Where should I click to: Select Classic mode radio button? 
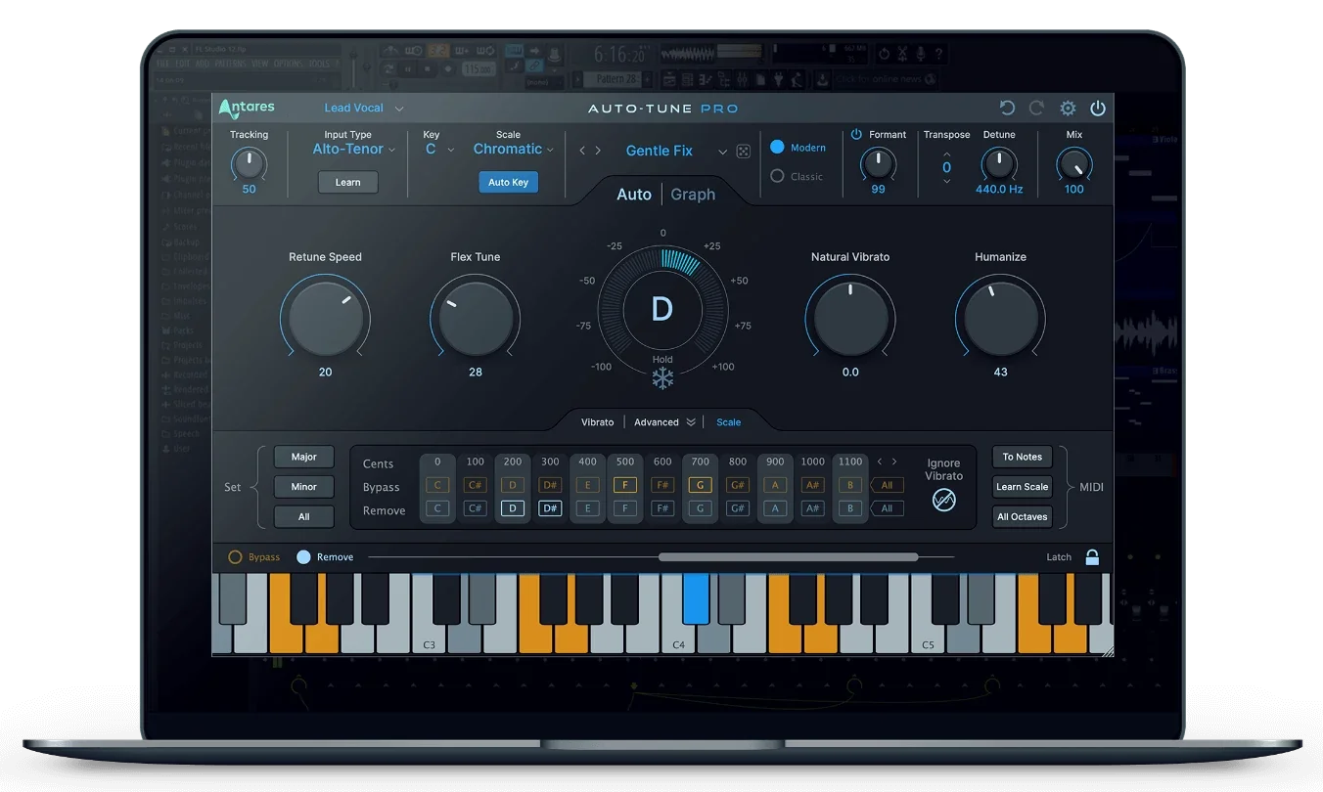[778, 176]
